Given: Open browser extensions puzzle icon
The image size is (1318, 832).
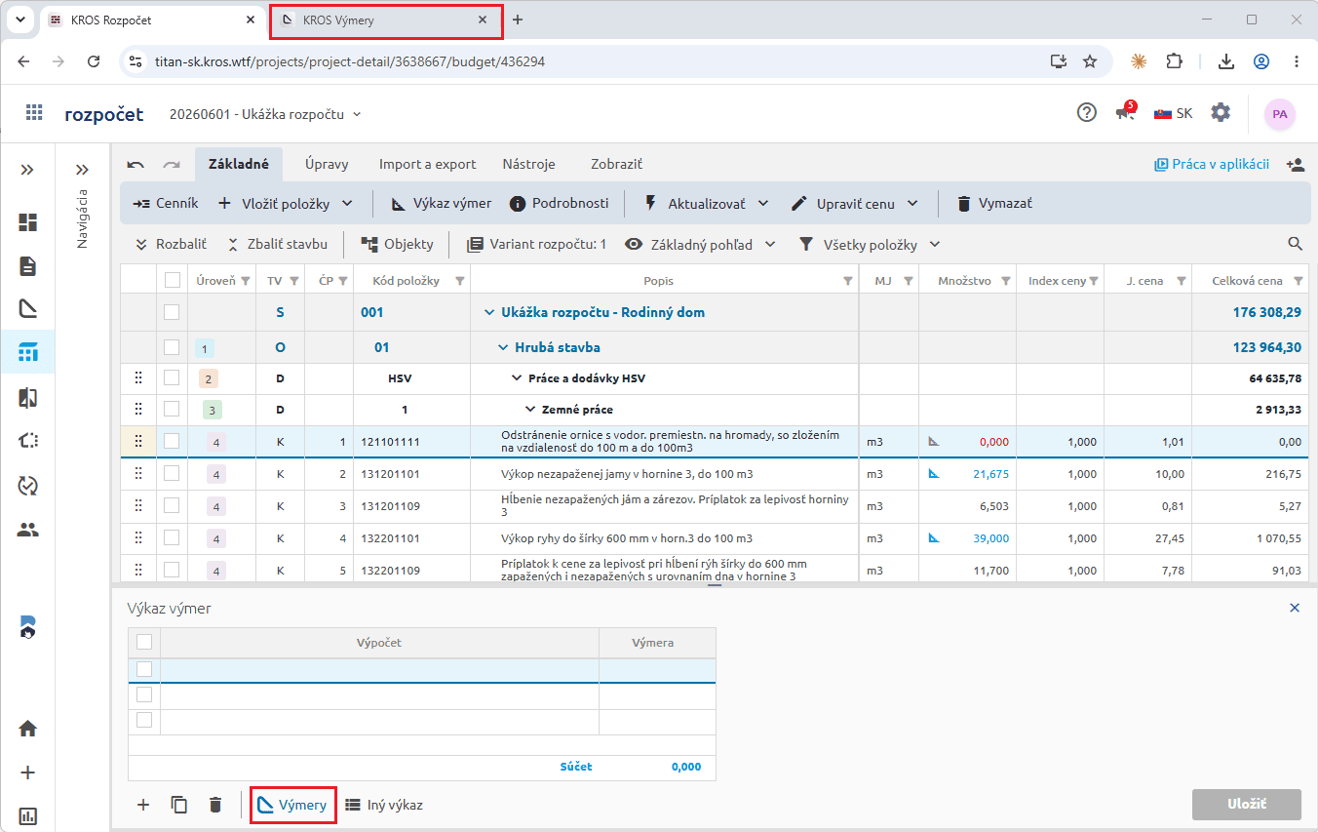Looking at the screenshot, I should pyautogui.click(x=1175, y=61).
